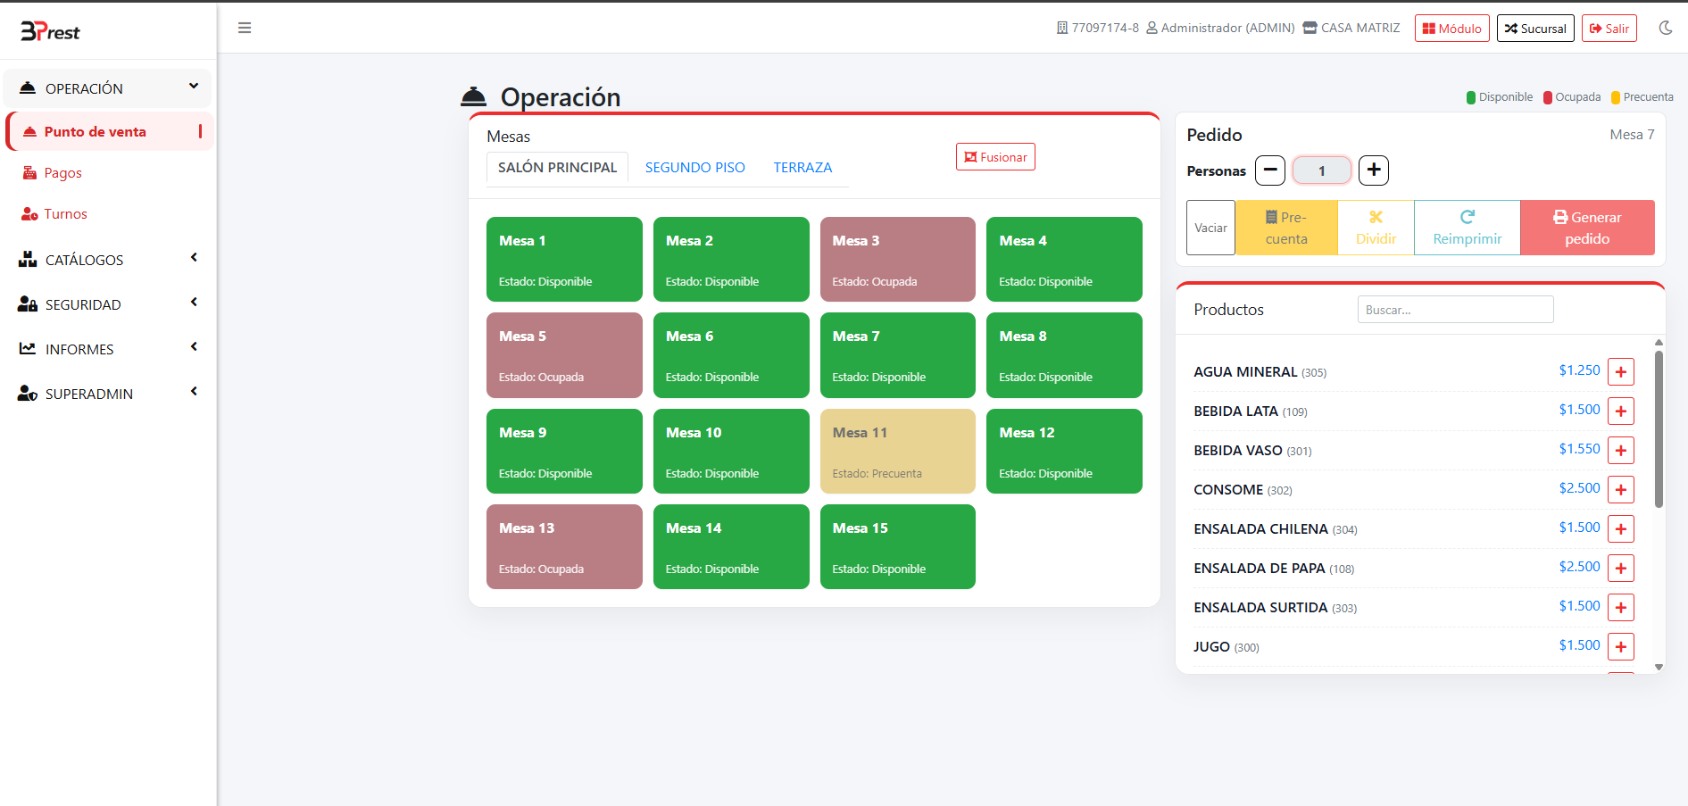The image size is (1688, 806).
Task: Click the CASA MATRIZ branch label
Action: point(1351,28)
